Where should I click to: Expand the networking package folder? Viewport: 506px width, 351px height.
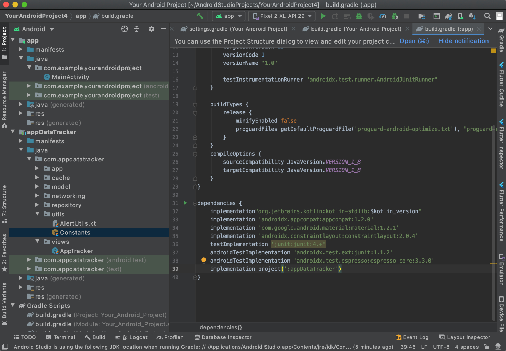tap(37, 196)
